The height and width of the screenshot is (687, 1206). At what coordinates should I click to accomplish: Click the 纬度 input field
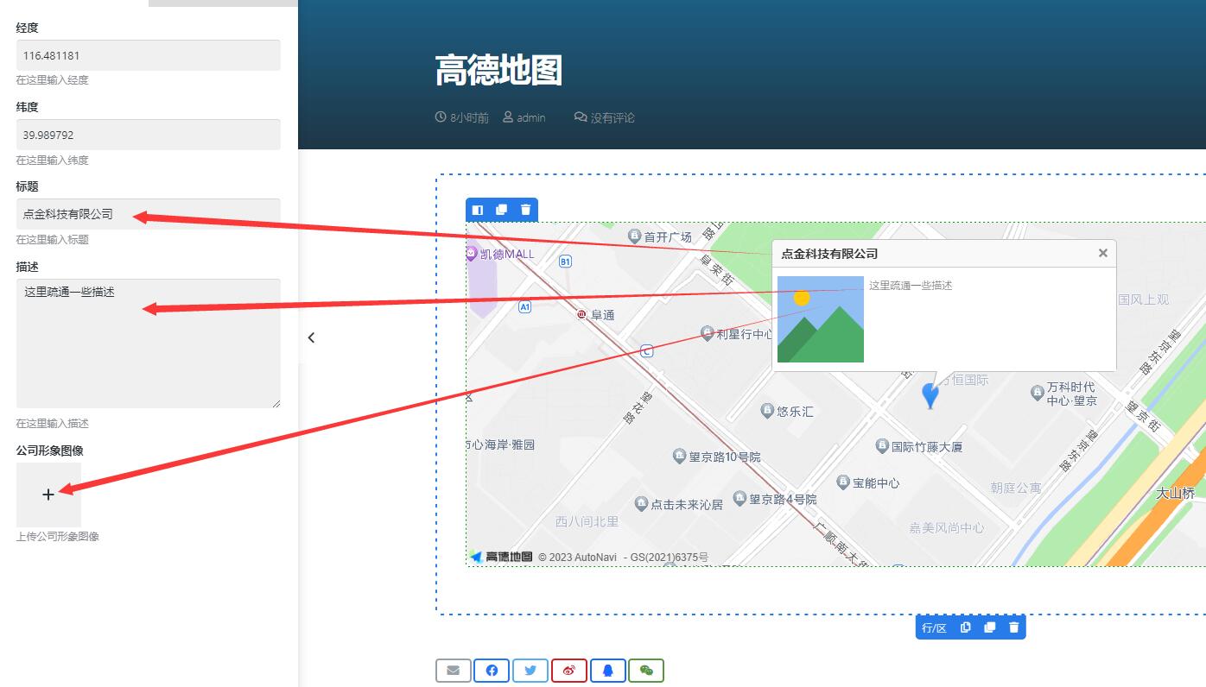click(x=149, y=135)
